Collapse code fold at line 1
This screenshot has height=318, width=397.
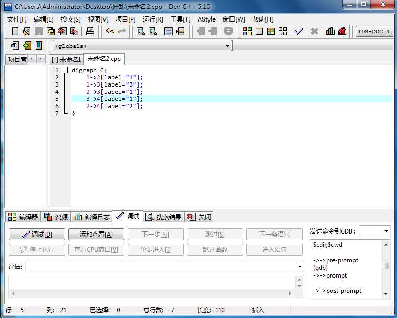coord(65,70)
